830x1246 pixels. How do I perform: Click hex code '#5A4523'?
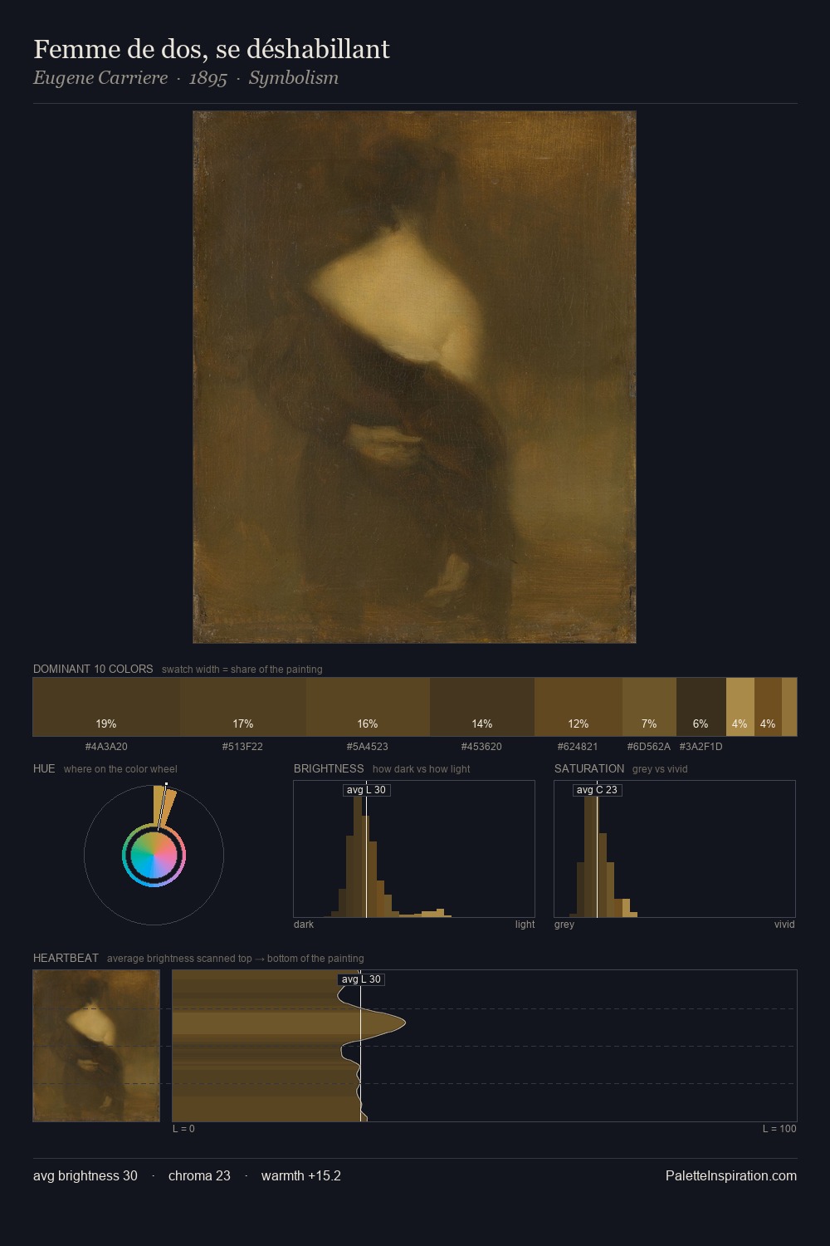(368, 747)
